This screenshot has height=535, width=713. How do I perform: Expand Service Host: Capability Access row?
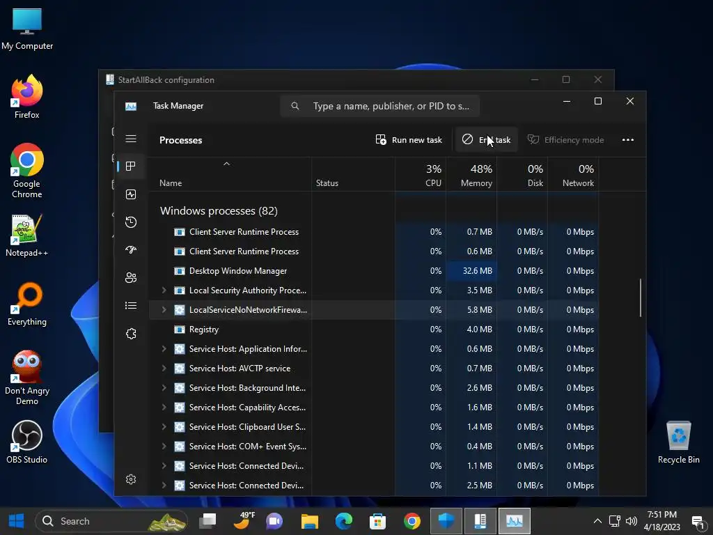[x=164, y=407]
